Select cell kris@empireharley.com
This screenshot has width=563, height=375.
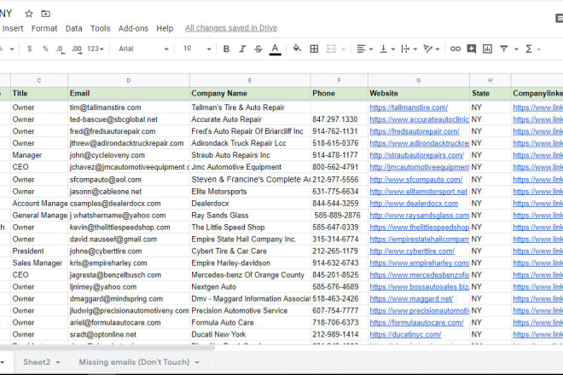coord(129,263)
